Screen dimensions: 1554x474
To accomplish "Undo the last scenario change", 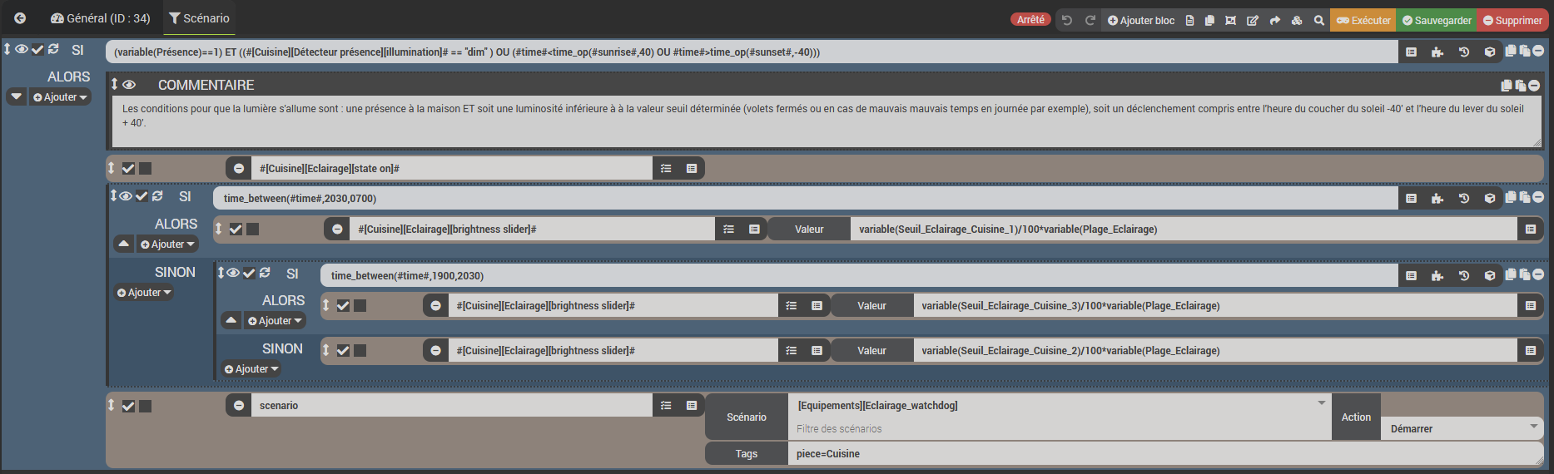I will [1067, 20].
